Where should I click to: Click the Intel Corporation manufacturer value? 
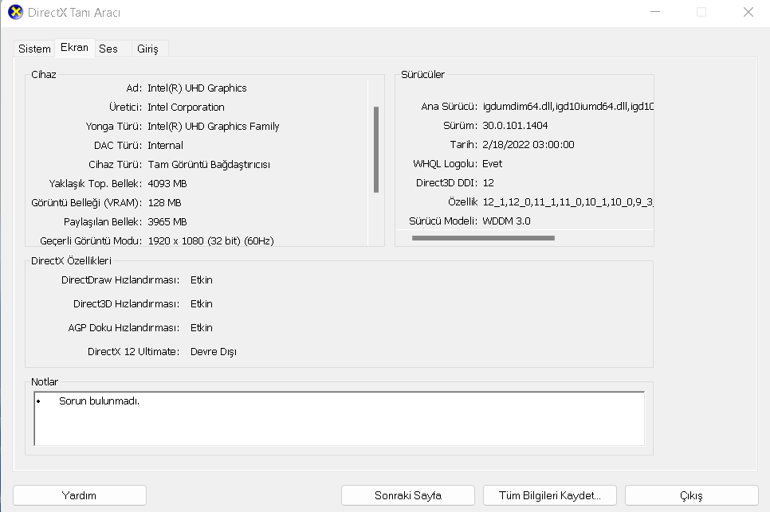pos(186,107)
